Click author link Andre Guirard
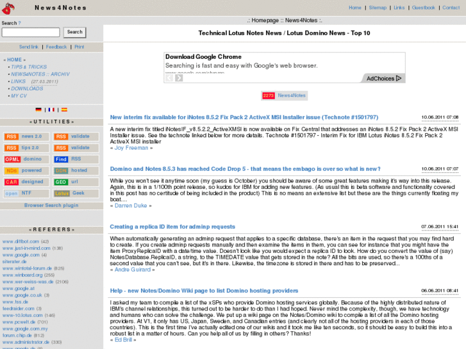This screenshot has height=349, width=466. pos(133,270)
